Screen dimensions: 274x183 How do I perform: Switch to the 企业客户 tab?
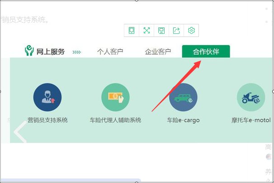point(158,52)
